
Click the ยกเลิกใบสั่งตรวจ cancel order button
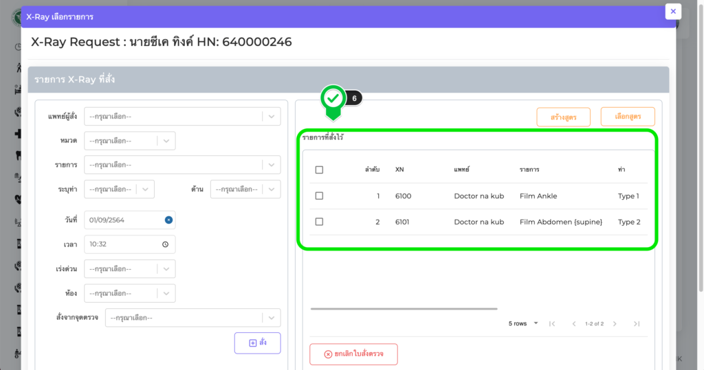[353, 354]
